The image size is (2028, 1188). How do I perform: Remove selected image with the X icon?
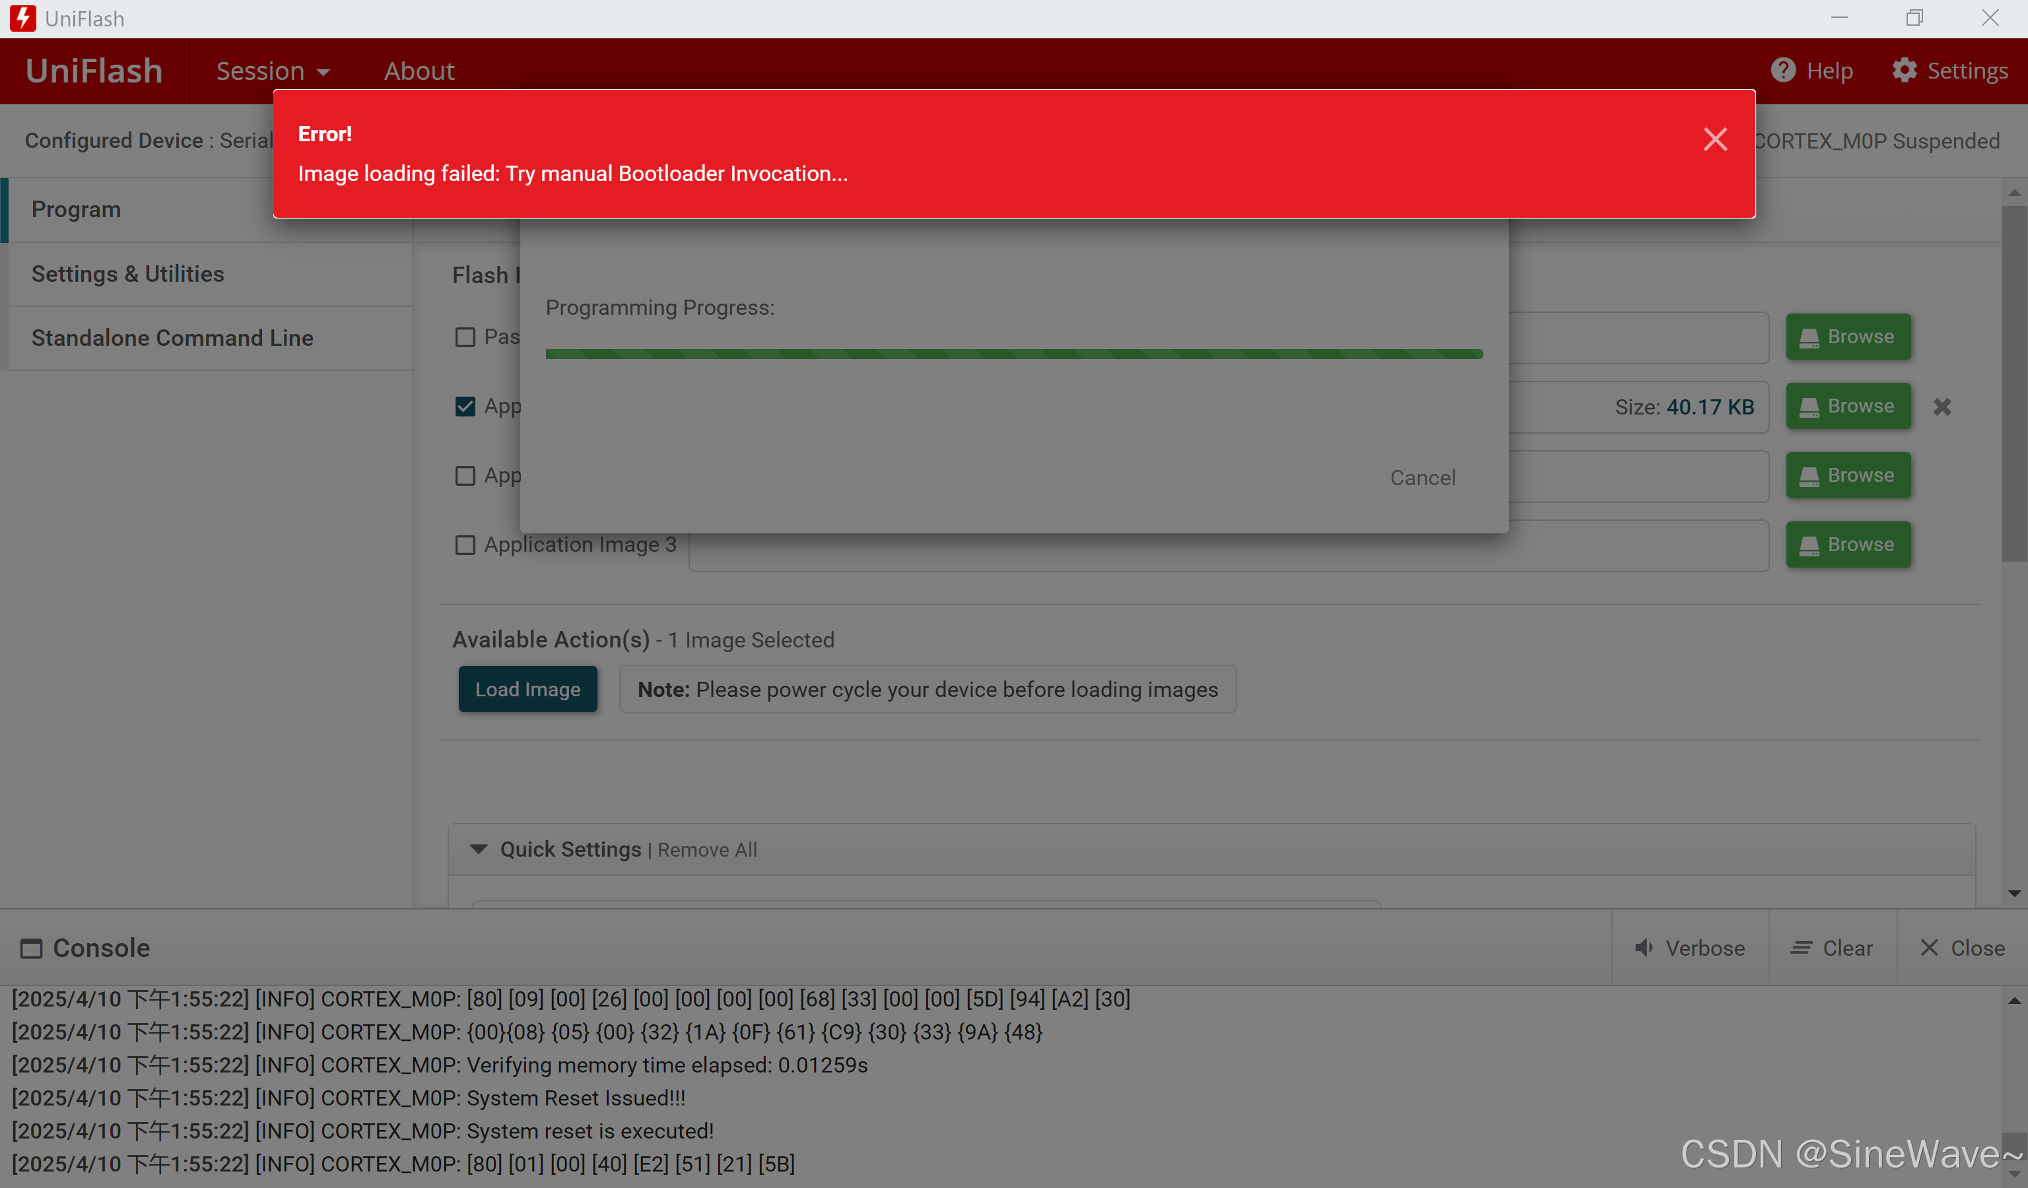point(1942,407)
